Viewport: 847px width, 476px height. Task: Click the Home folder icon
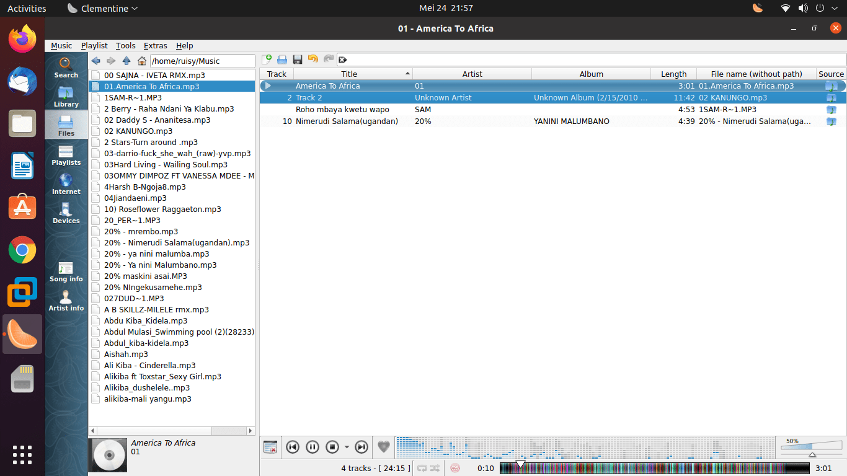(x=142, y=61)
